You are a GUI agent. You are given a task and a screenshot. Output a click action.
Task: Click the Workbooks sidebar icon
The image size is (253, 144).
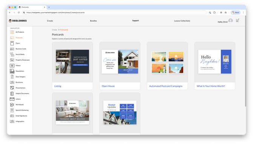point(12,105)
